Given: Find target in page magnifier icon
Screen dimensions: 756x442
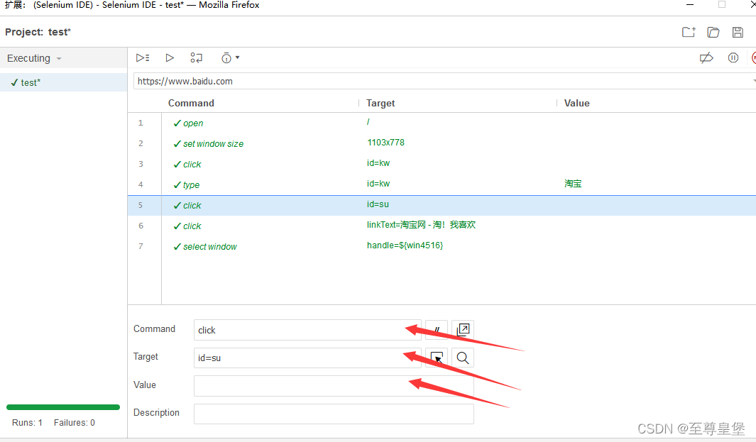Looking at the screenshot, I should point(463,358).
